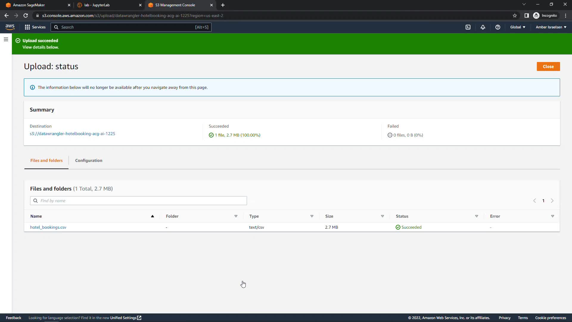Image resolution: width=572 pixels, height=322 pixels.
Task: Switch to the lab - JupyterLab browser tab
Action: tap(97, 5)
